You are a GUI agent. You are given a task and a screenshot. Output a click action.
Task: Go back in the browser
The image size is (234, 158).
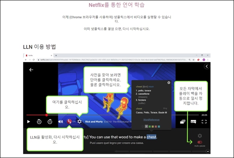[x=26, y=60]
